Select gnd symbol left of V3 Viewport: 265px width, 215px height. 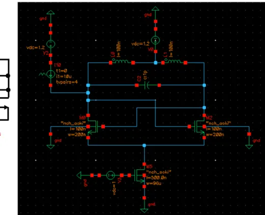pyautogui.click(x=79, y=175)
